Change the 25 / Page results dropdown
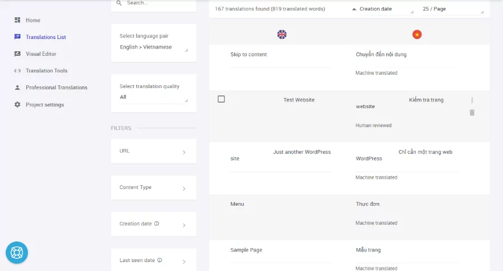 pos(453,9)
